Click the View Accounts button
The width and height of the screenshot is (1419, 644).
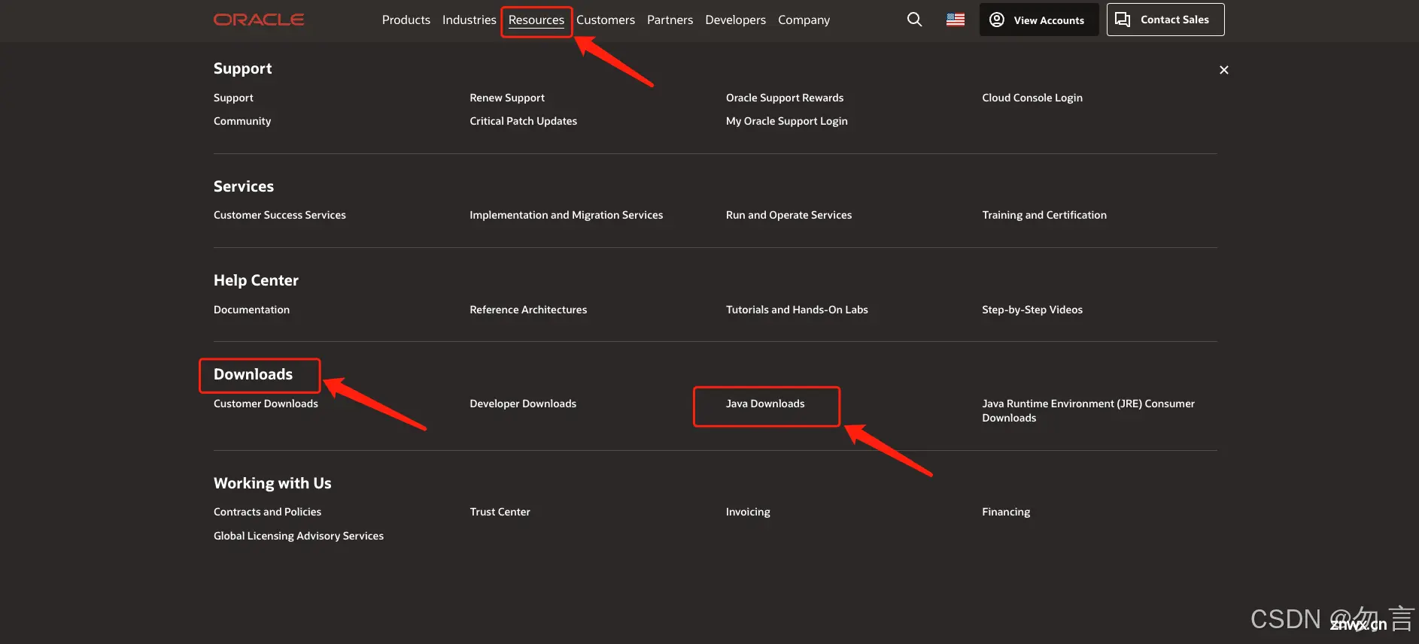1039,20
